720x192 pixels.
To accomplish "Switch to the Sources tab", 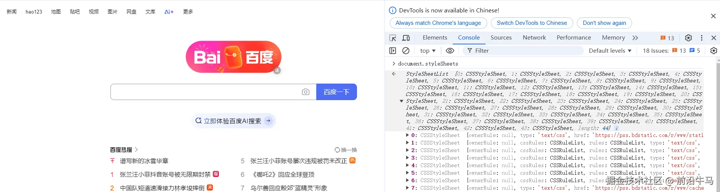I will pyautogui.click(x=501, y=38).
